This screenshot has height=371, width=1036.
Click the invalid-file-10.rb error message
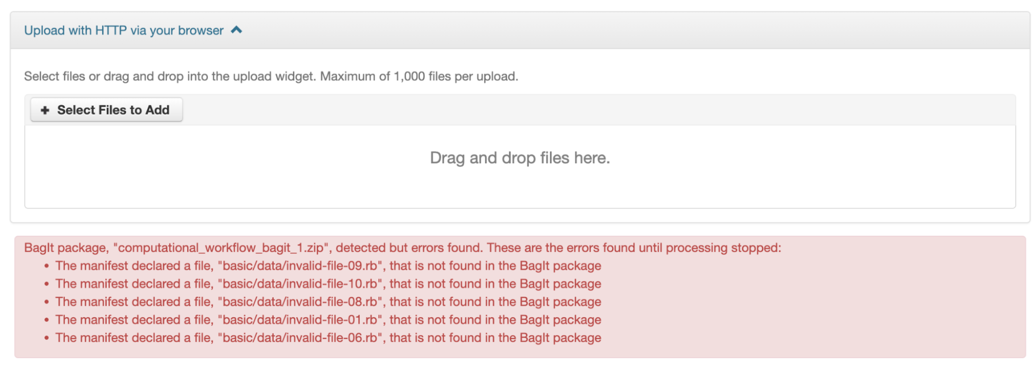click(328, 284)
